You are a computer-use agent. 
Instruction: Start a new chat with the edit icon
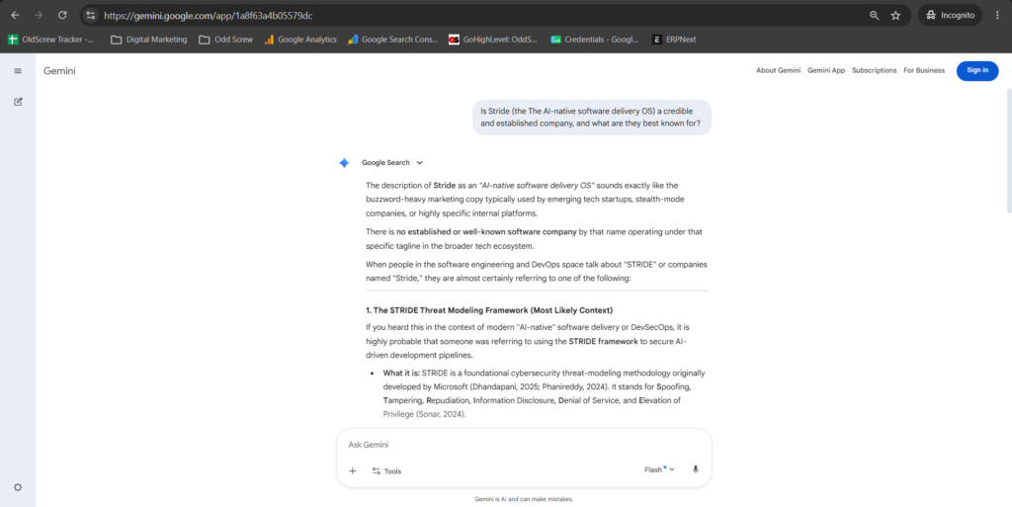point(18,101)
